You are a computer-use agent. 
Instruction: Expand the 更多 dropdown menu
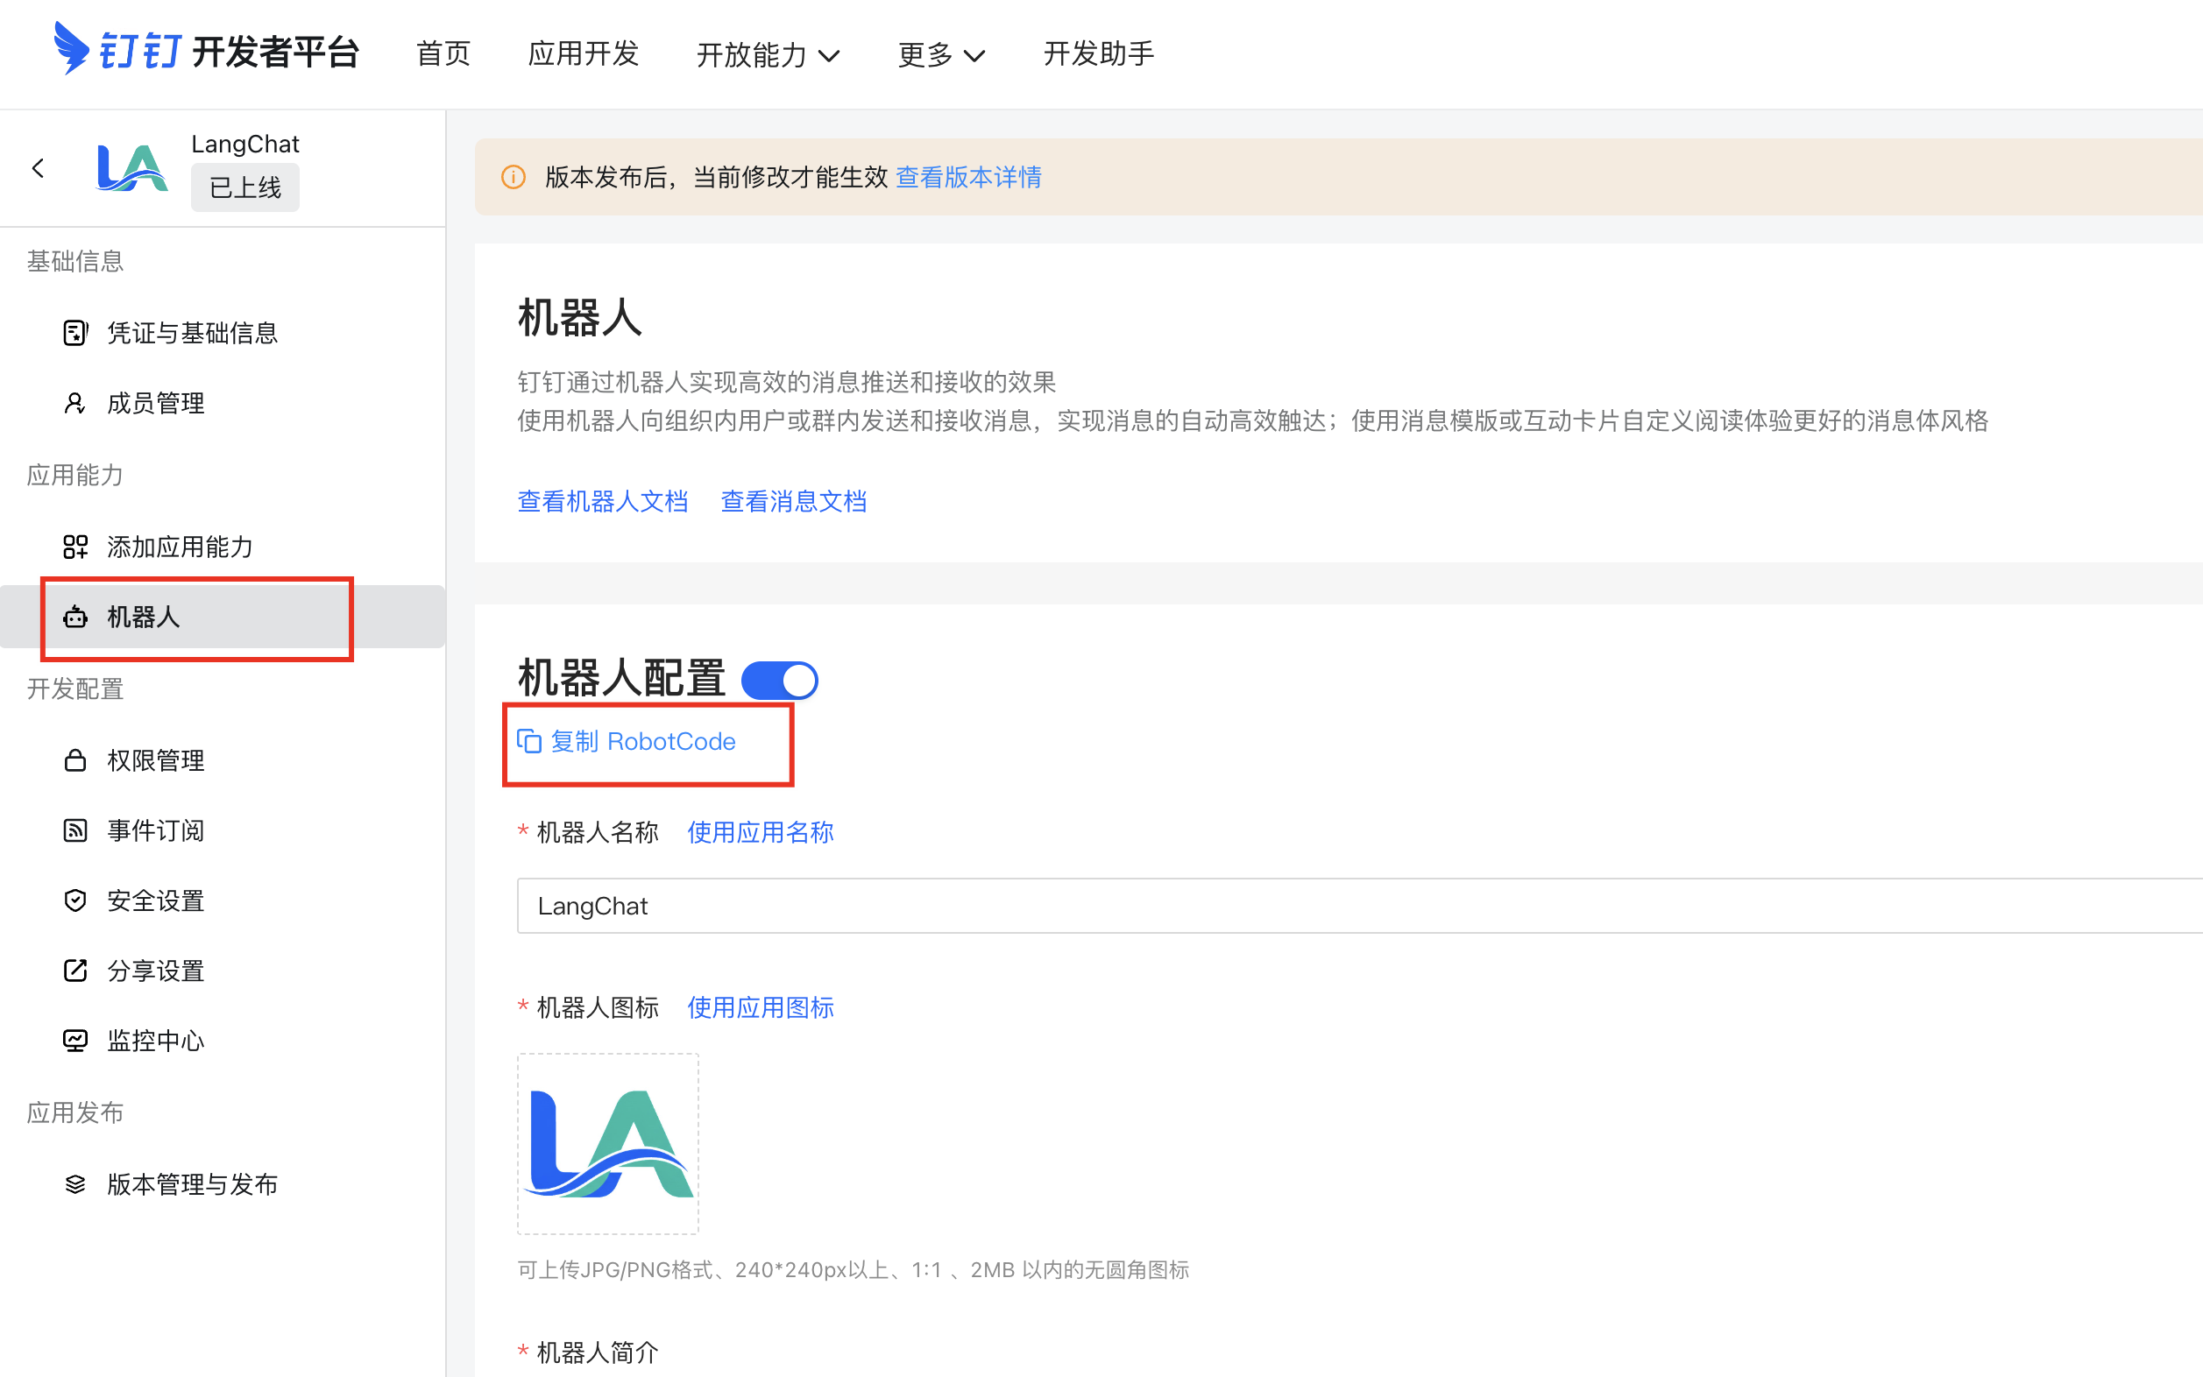[x=941, y=54]
